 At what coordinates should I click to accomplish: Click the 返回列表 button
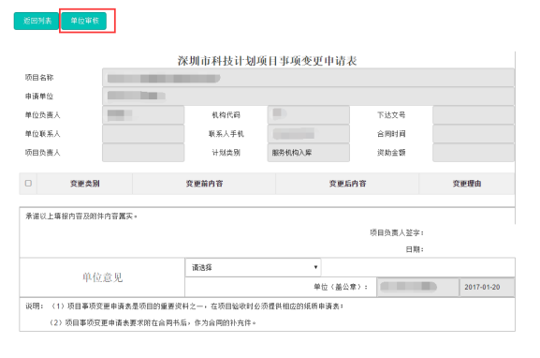(x=36, y=21)
